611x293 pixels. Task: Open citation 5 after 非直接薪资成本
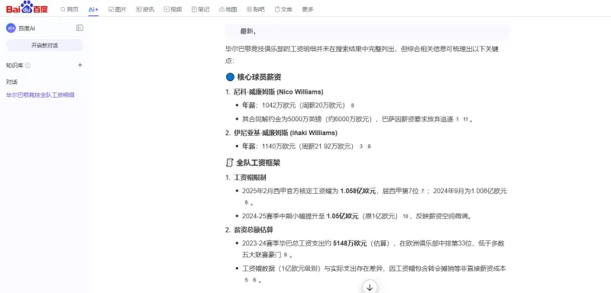246,280
